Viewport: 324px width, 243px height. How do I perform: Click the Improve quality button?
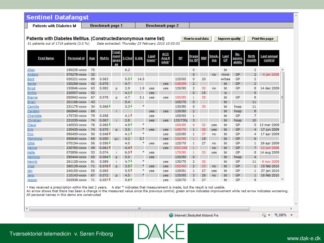[x=229, y=39]
